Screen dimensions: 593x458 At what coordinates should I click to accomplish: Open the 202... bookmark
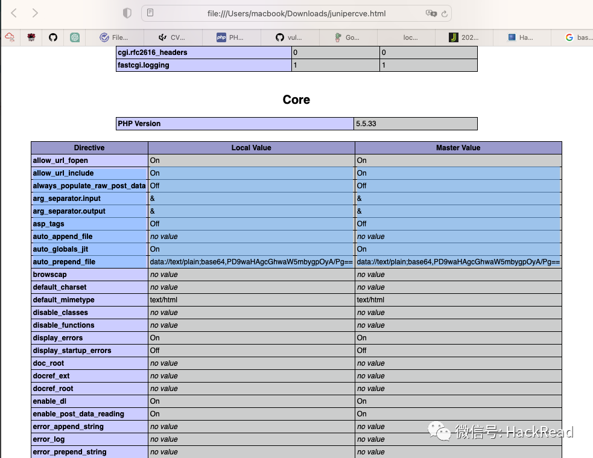(x=464, y=37)
